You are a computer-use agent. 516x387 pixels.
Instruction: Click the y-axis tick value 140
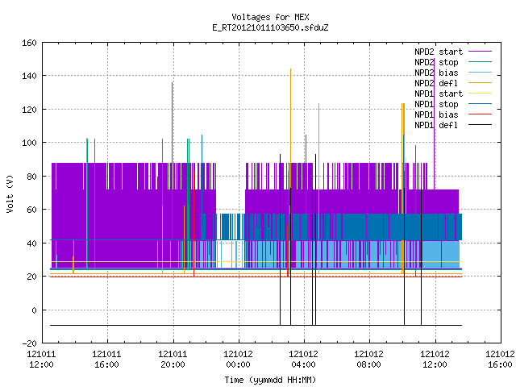pyautogui.click(x=29, y=76)
